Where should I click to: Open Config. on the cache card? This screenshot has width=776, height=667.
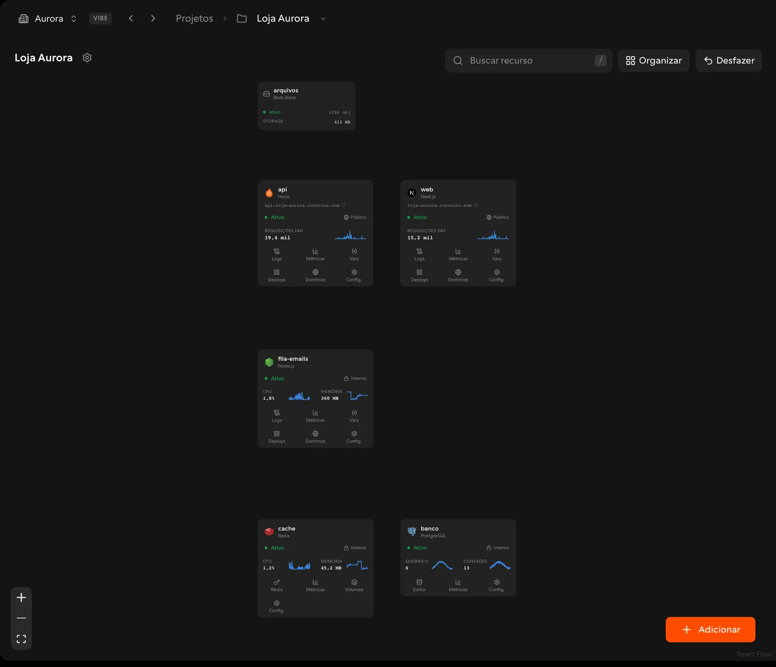277,606
